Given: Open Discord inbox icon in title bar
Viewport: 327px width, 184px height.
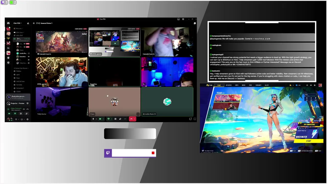Looking at the screenshot, I should (x=178, y=19).
